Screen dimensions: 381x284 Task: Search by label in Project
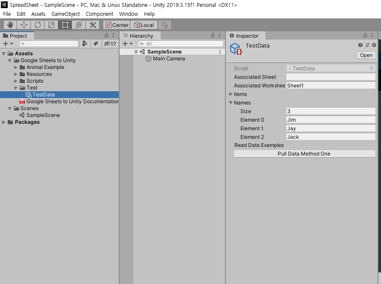[x=96, y=44]
